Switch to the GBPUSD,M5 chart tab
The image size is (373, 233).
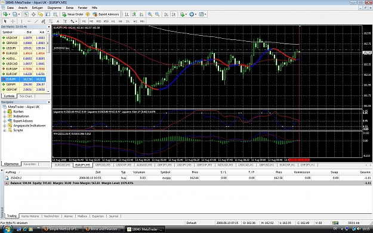(x=103, y=165)
